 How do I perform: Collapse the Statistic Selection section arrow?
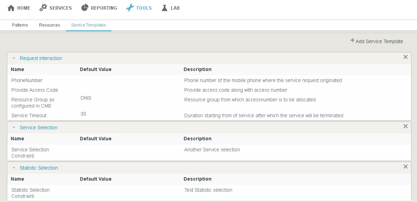[x=14, y=168]
